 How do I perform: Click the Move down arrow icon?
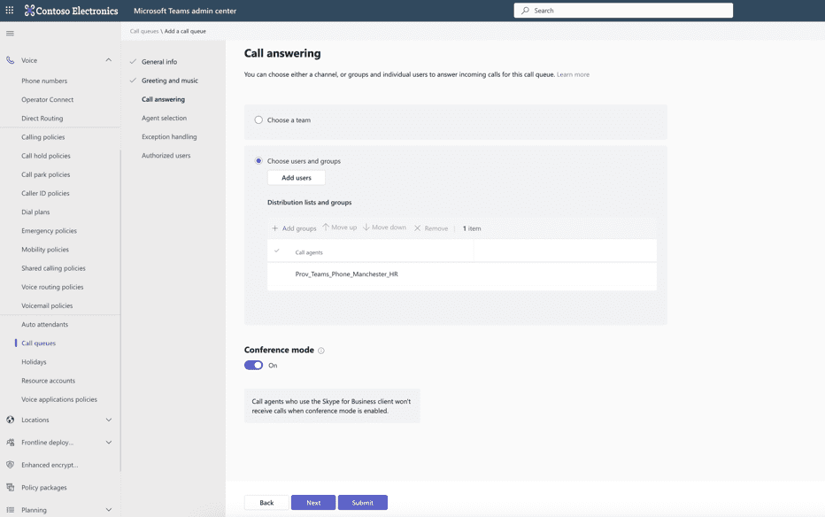(366, 228)
